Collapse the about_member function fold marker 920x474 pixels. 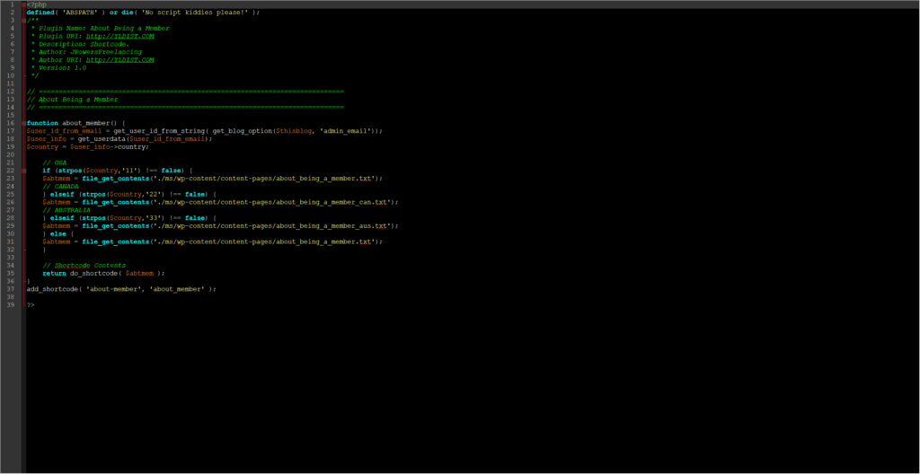[x=23, y=123]
